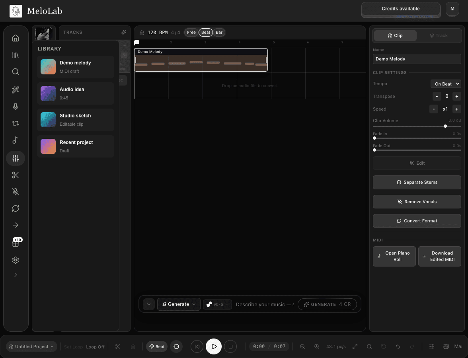Click Download Edited MIDI button
The image size is (468, 358).
(x=439, y=256)
